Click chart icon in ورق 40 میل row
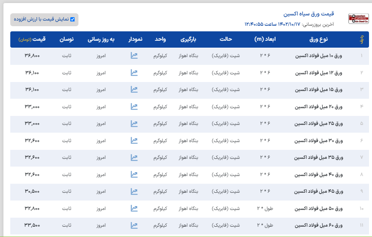Screen dimensions: 372x237 click(134, 174)
